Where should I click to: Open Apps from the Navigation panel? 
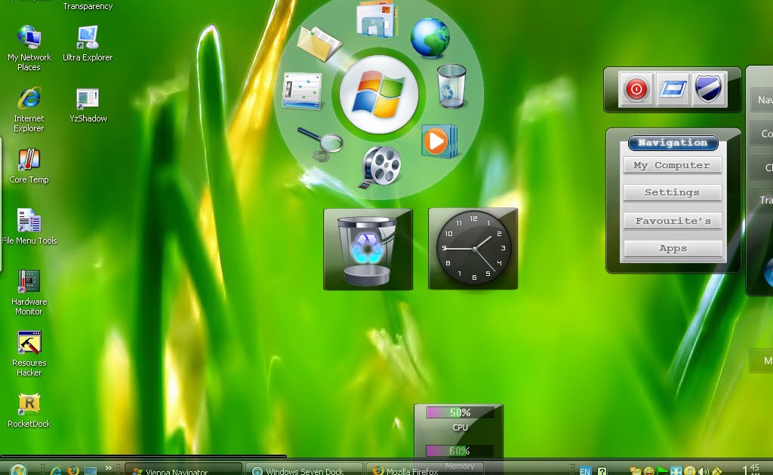pyautogui.click(x=673, y=249)
